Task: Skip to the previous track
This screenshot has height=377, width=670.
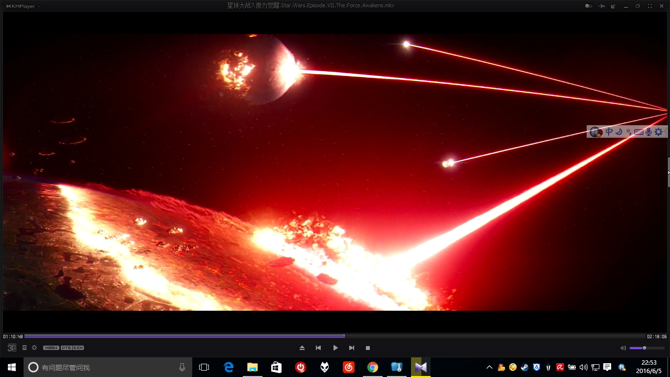Action: point(318,348)
